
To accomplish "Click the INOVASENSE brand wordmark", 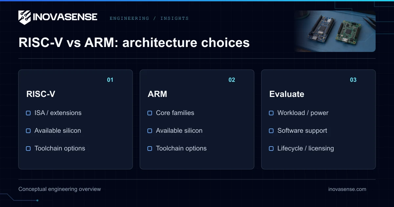I will point(65,17).
